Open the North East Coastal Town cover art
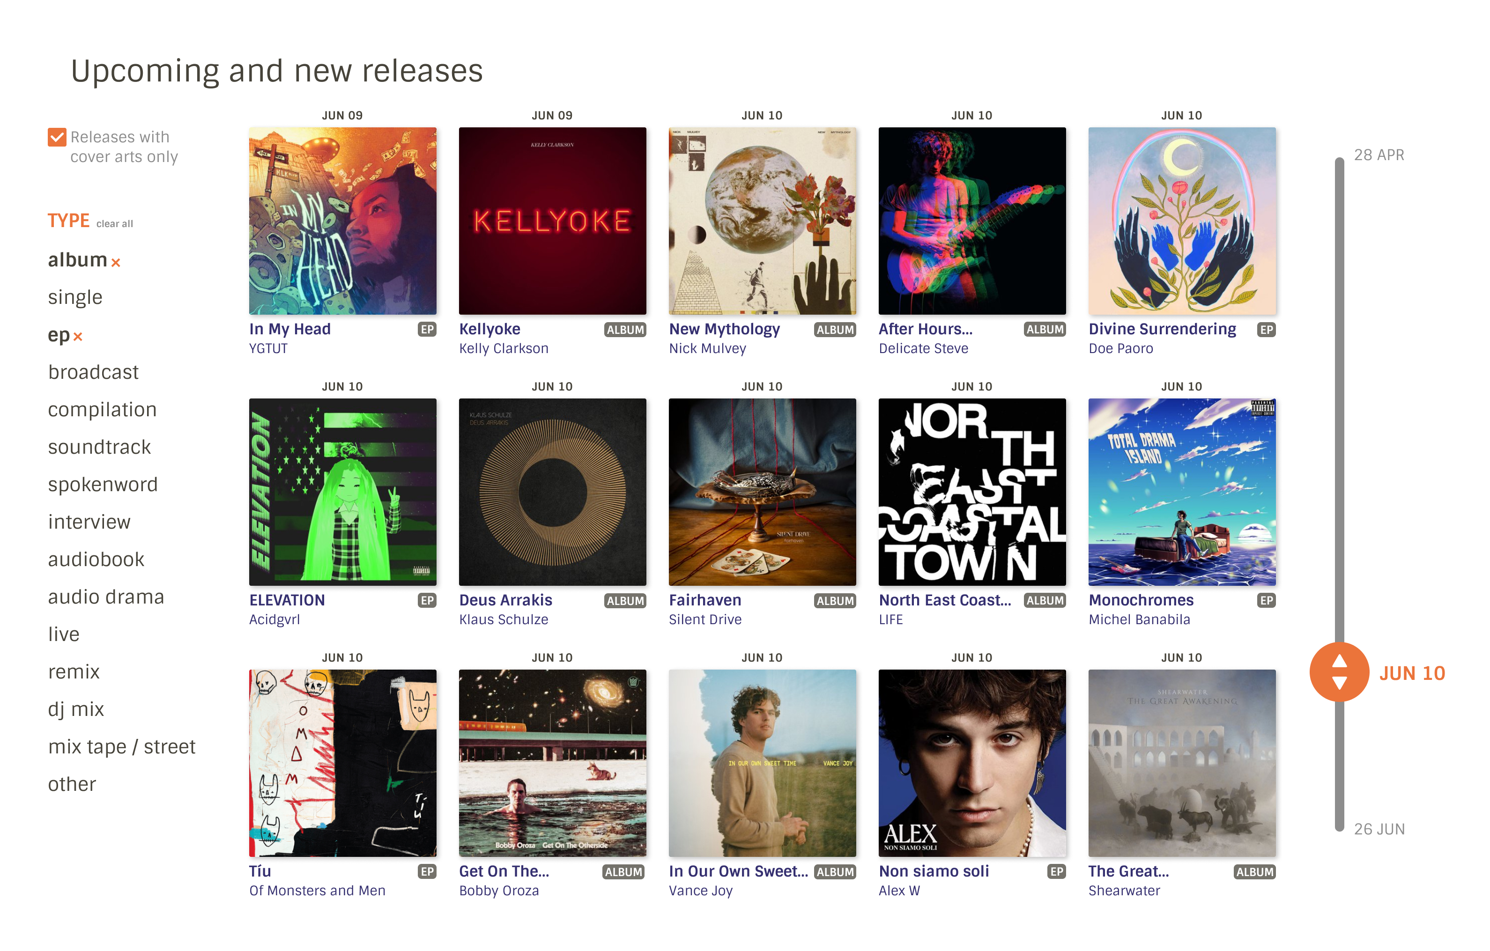The image size is (1490, 951). [972, 492]
